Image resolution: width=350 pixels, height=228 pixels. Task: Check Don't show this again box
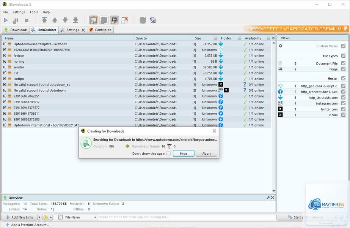[168, 153]
